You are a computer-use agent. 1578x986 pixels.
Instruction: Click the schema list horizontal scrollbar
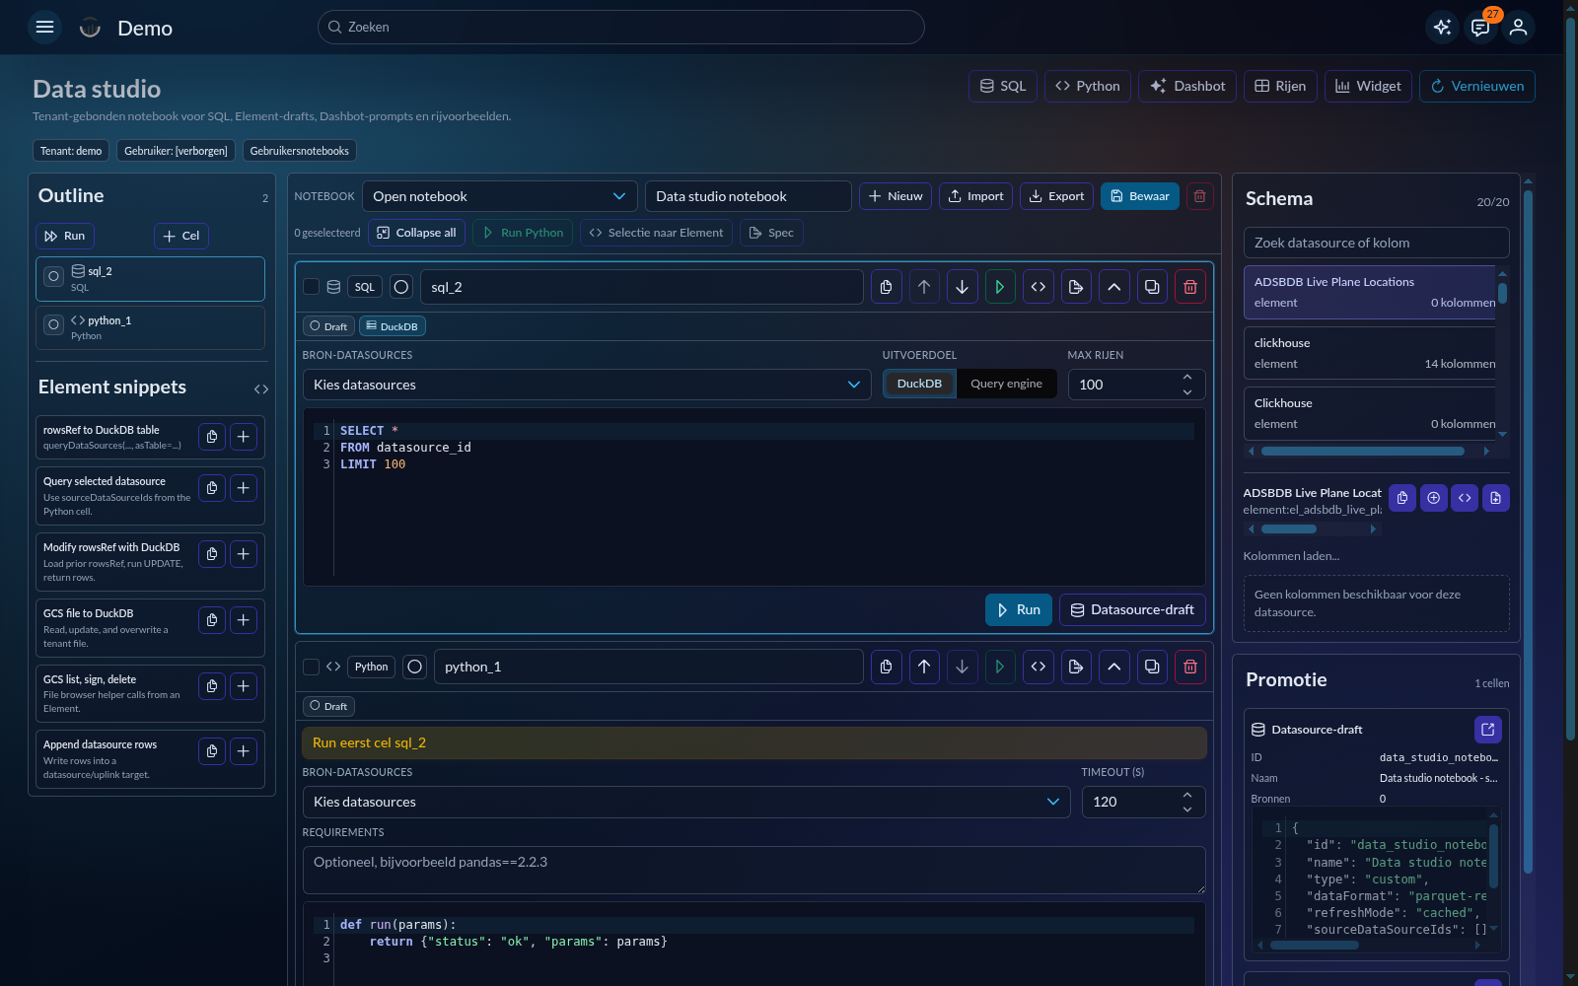1363,452
